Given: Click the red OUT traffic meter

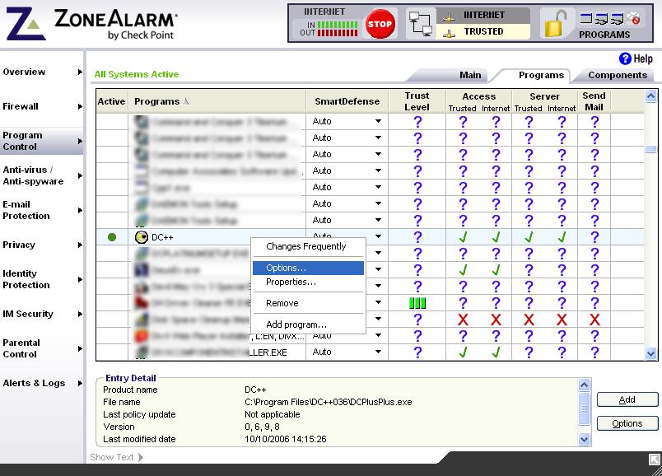Looking at the screenshot, I should point(338,32).
